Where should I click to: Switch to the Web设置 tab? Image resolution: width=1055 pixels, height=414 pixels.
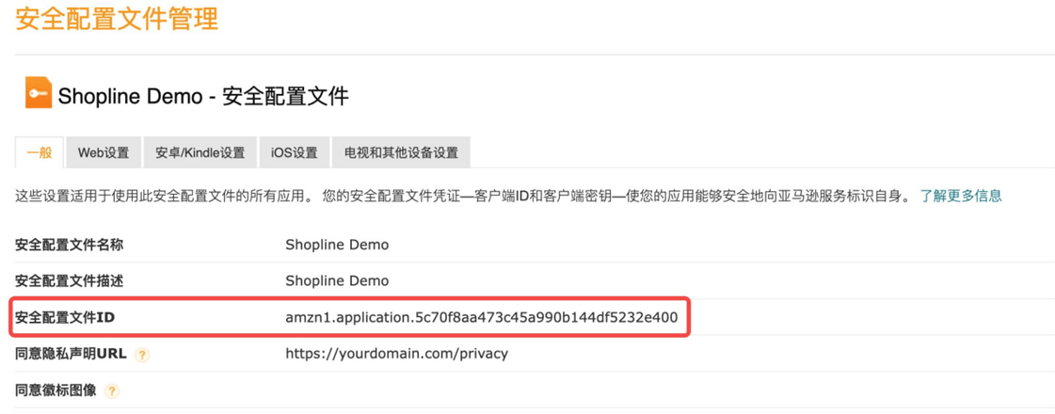click(104, 152)
